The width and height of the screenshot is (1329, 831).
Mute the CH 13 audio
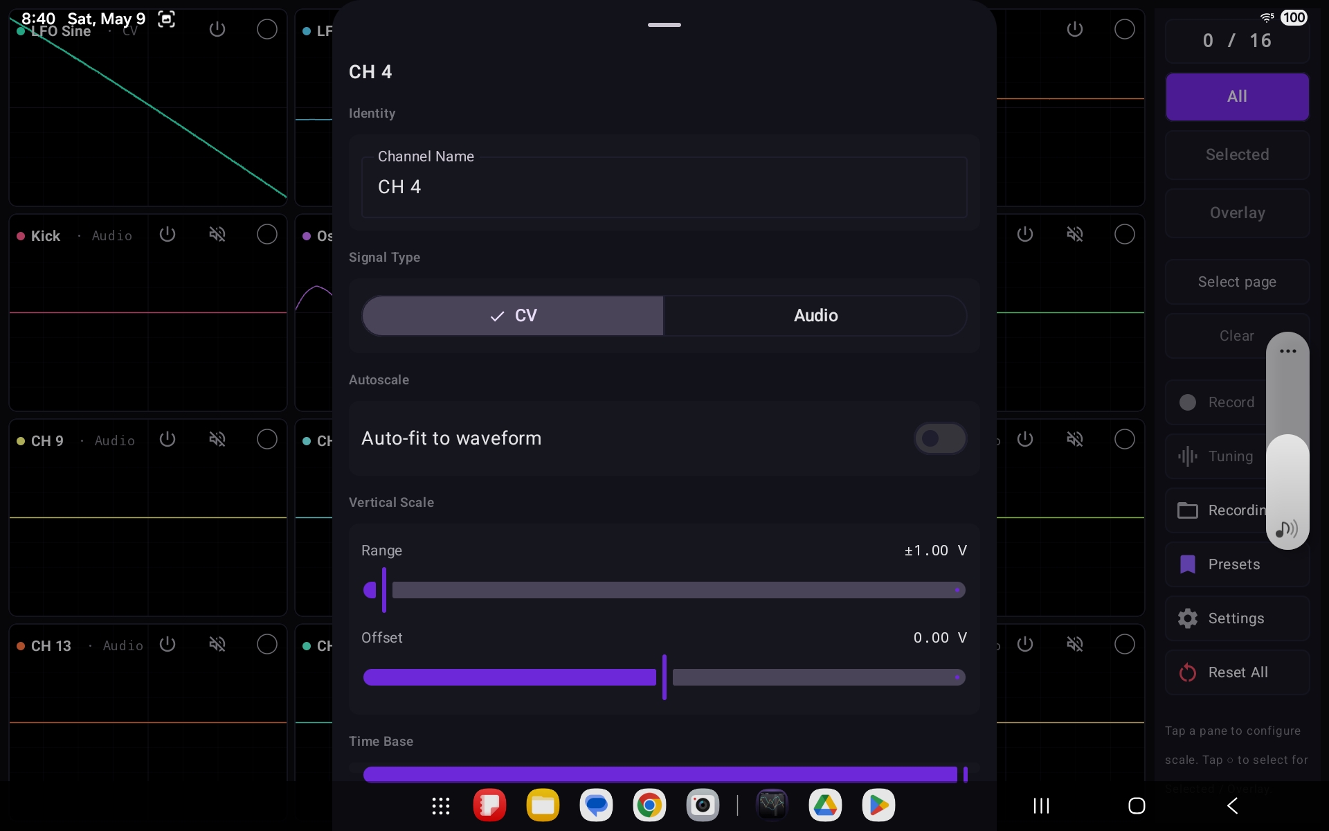217,644
